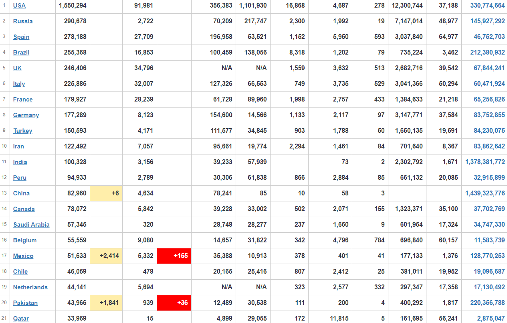Select Germany recovered value 154,600
Image resolution: width=507 pixels, height=323 pixels.
point(221,115)
